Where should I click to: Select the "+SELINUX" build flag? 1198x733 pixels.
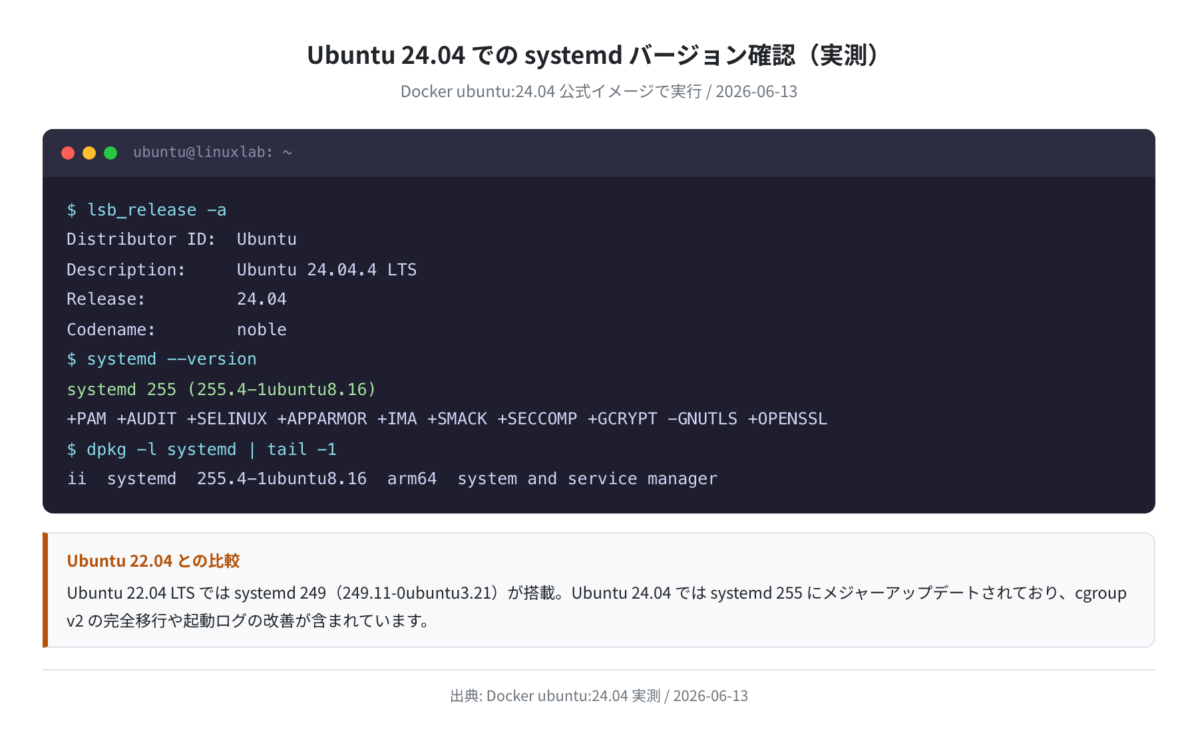(x=227, y=419)
